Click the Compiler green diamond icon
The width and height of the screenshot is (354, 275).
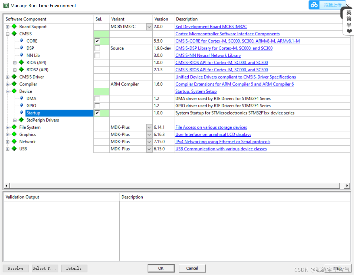pos(14,84)
